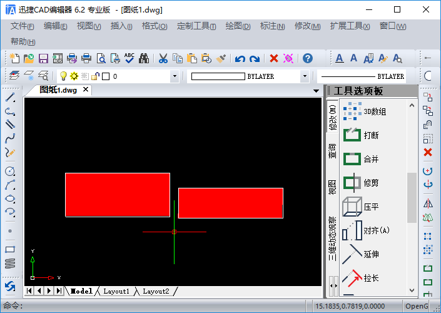Select the Model tab

pos(81,291)
